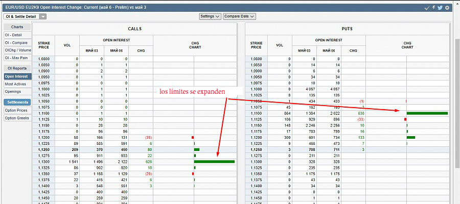Open the OIChg / Volume chart
This screenshot has width=460, height=204.
[x=17, y=50]
